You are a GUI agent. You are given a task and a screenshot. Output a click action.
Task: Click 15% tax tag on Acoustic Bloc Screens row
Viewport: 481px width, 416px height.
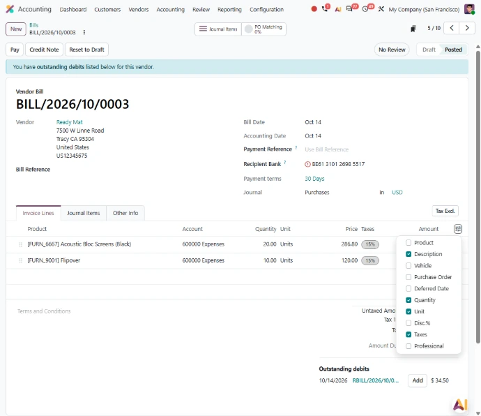(370, 244)
